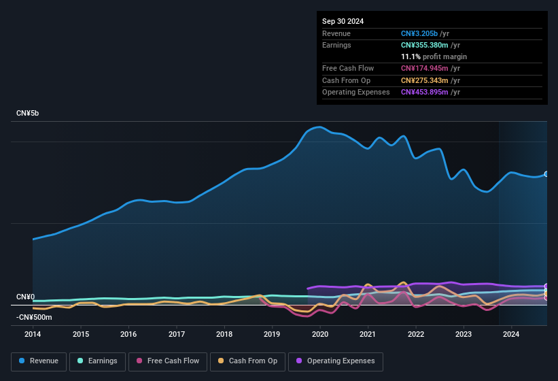Toggle the Revenue legend button
Screen dimensions: 558x381
[39, 361]
